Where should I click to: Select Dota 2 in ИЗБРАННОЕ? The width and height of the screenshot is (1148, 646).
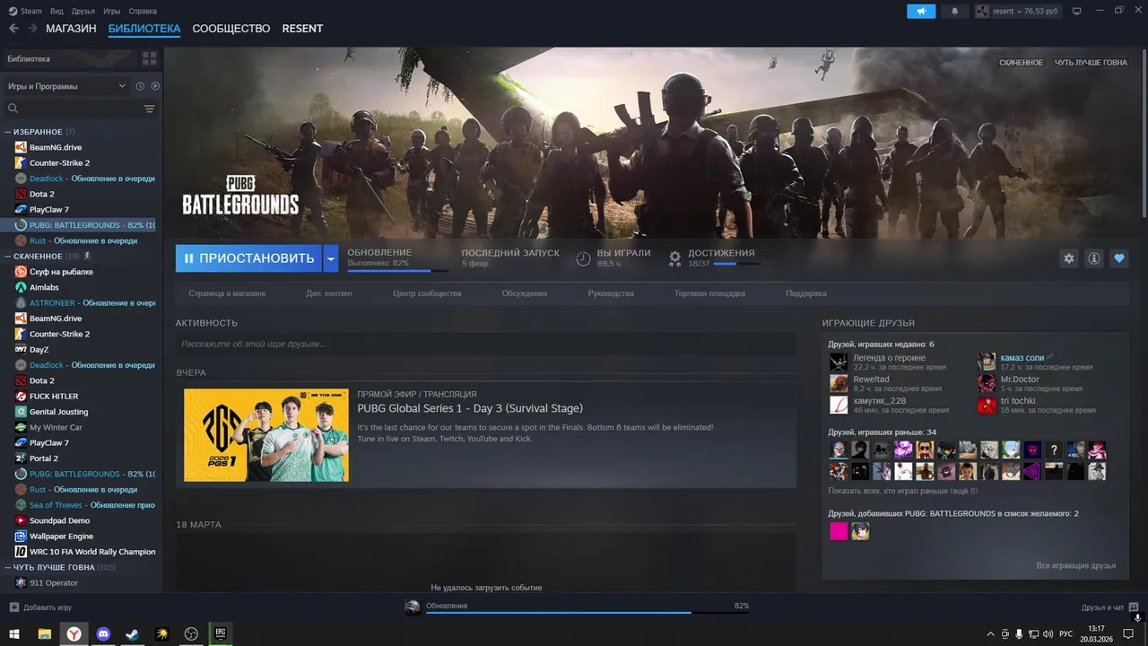click(x=41, y=194)
